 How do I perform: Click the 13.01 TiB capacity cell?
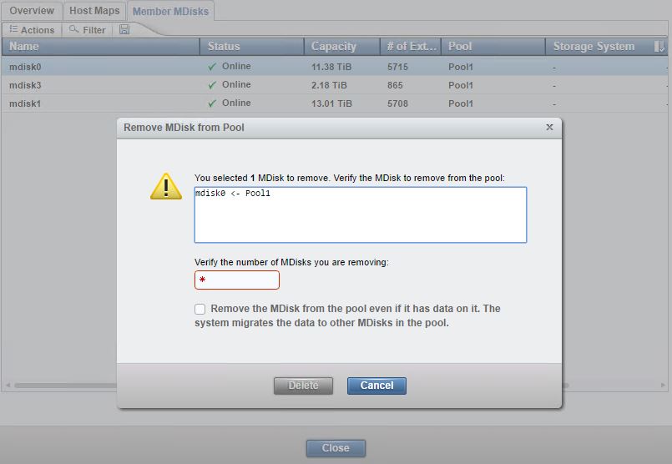(331, 103)
